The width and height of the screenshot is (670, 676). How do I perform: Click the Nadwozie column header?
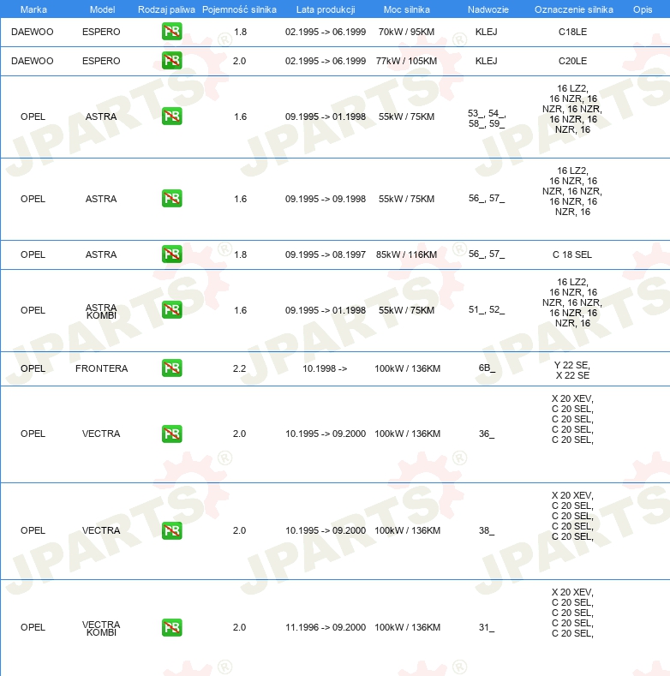[x=488, y=9]
